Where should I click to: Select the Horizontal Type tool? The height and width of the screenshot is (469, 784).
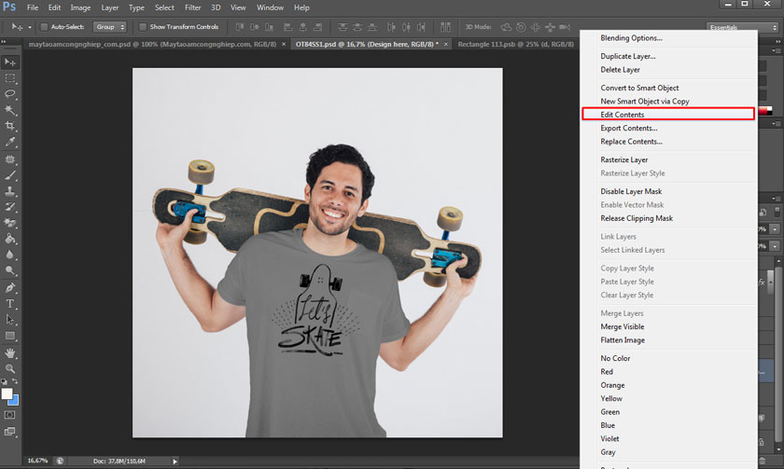pos(10,304)
